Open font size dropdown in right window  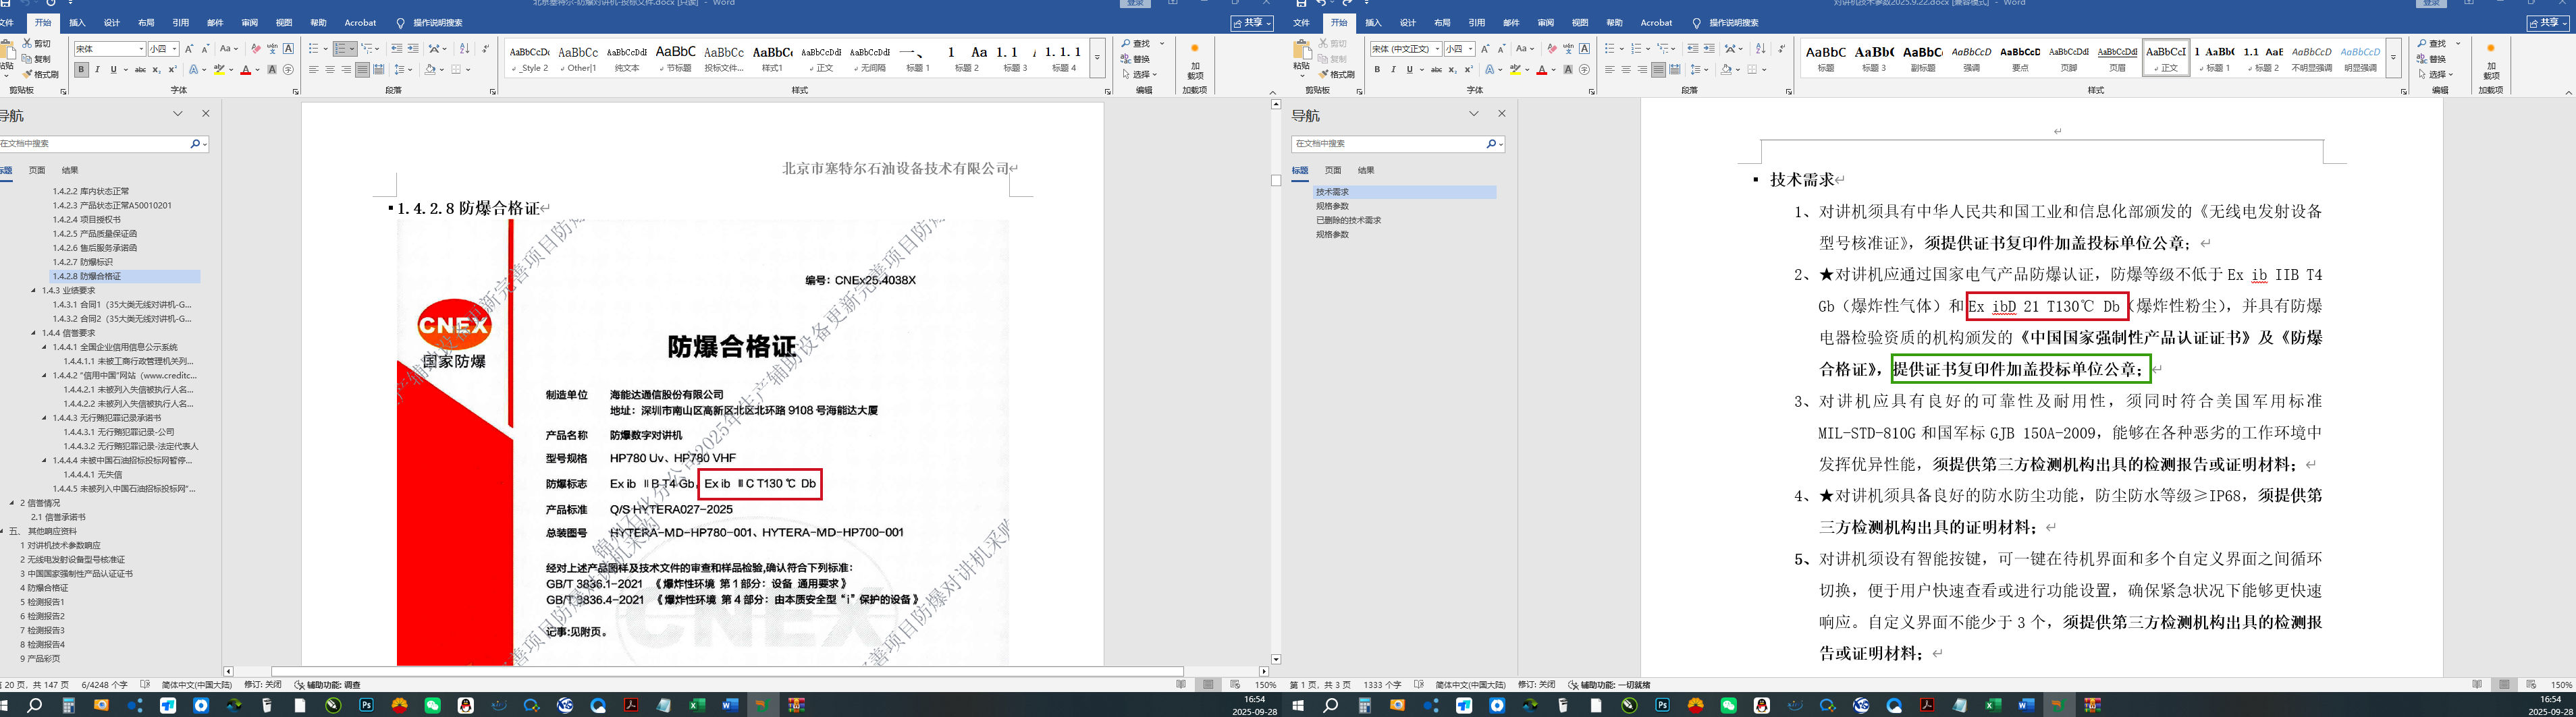pyautogui.click(x=1471, y=49)
